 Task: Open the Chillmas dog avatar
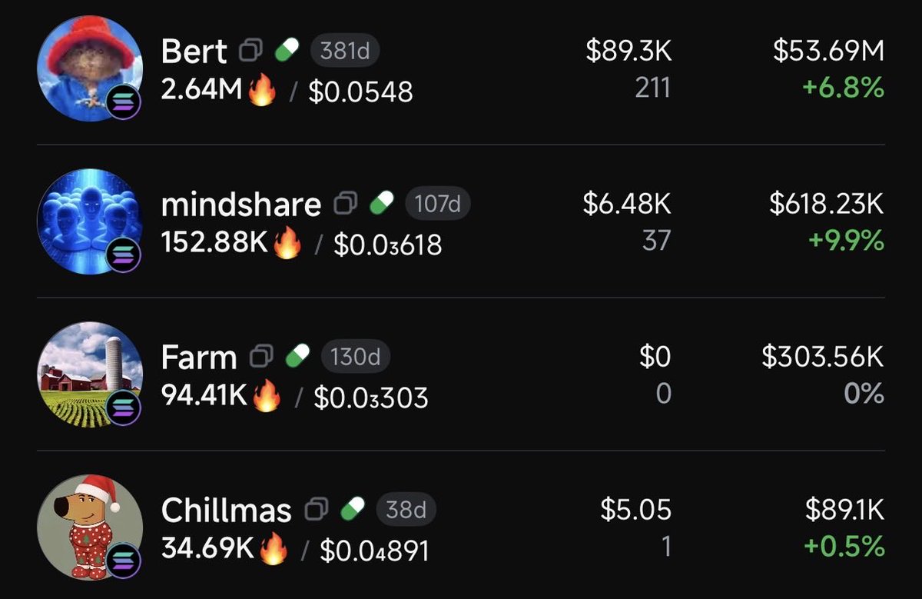click(x=89, y=525)
